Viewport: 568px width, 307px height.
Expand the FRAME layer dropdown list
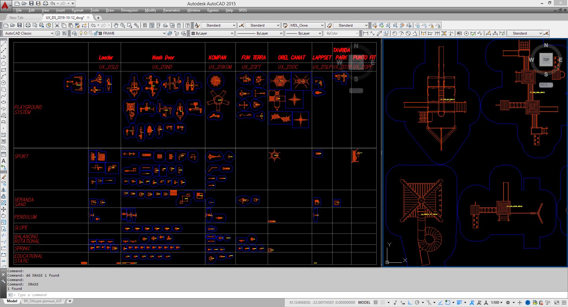tap(164, 33)
